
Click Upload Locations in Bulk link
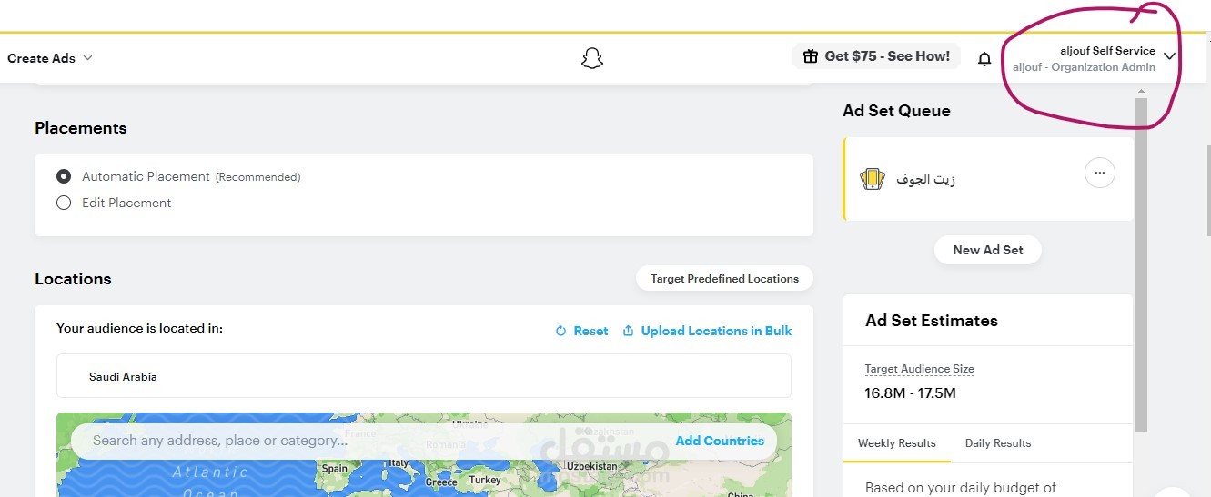[716, 332]
